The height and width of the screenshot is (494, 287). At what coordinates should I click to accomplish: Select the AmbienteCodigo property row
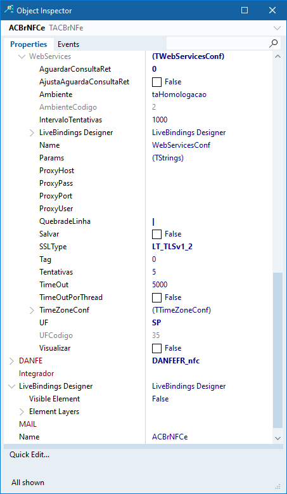pos(138,107)
